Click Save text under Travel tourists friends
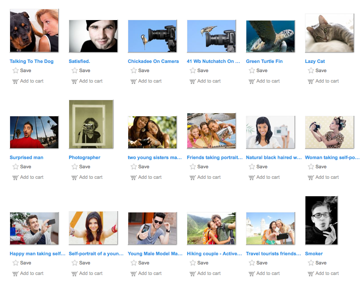 262,263
